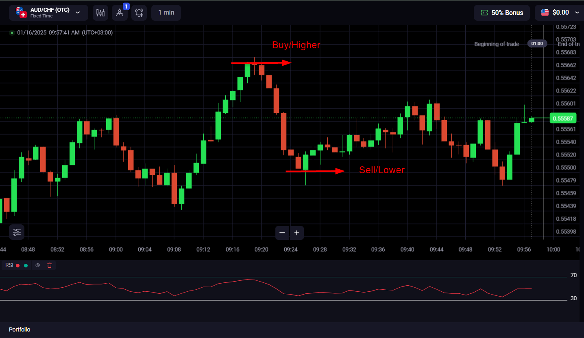Click the green connection status dot

tap(12, 32)
